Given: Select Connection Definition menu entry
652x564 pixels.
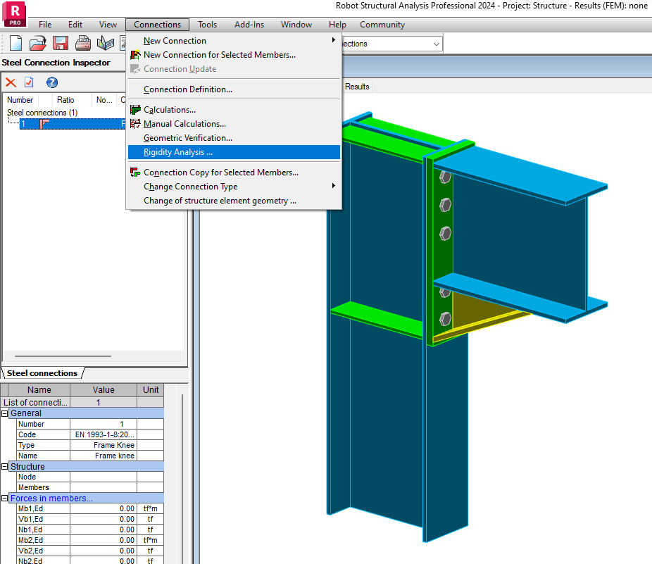Looking at the screenshot, I should point(234,89).
